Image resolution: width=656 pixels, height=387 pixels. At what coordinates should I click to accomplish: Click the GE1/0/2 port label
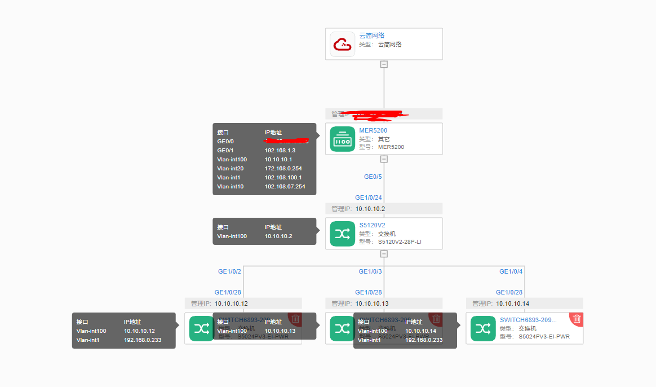(230, 271)
